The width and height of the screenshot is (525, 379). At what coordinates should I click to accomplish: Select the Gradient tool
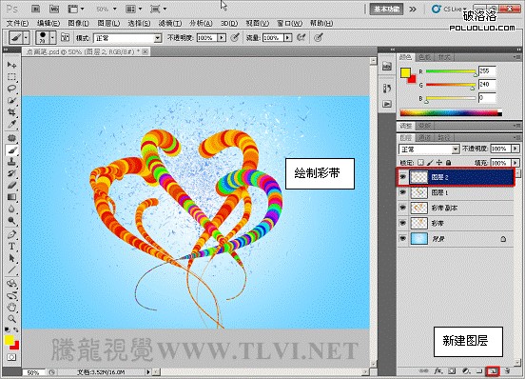(x=11, y=197)
